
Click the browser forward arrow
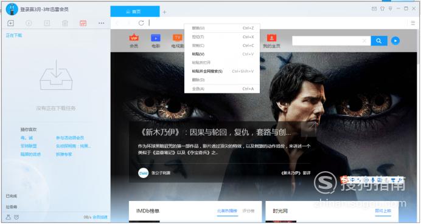(129, 23)
